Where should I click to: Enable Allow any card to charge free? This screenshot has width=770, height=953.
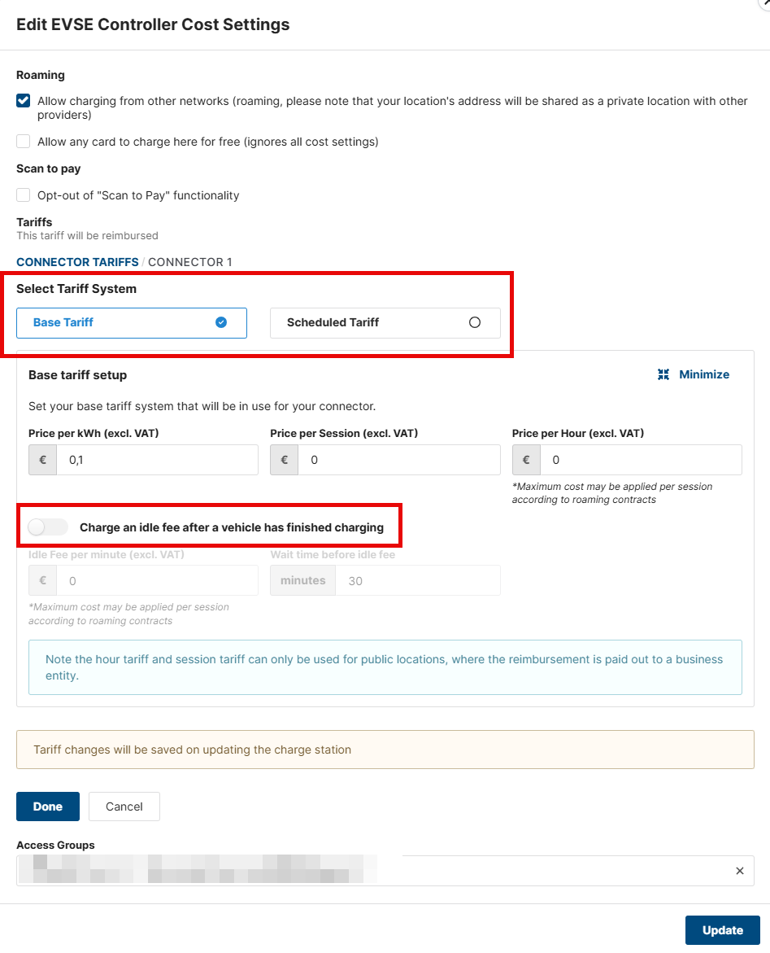24,142
